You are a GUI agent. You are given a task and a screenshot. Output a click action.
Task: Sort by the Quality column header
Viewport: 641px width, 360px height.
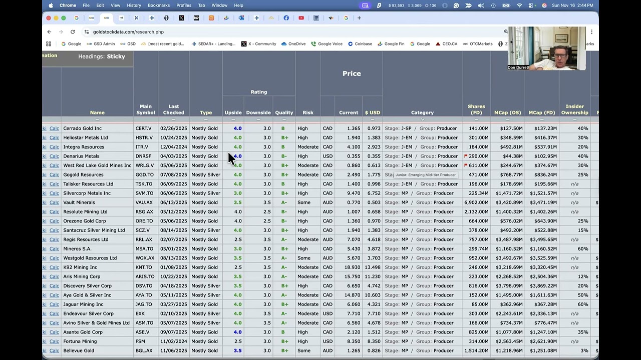tap(284, 112)
